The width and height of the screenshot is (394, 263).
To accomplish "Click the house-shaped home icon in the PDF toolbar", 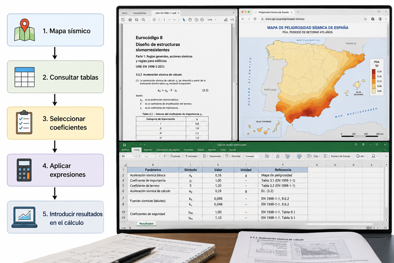I will (x=130, y=20).
